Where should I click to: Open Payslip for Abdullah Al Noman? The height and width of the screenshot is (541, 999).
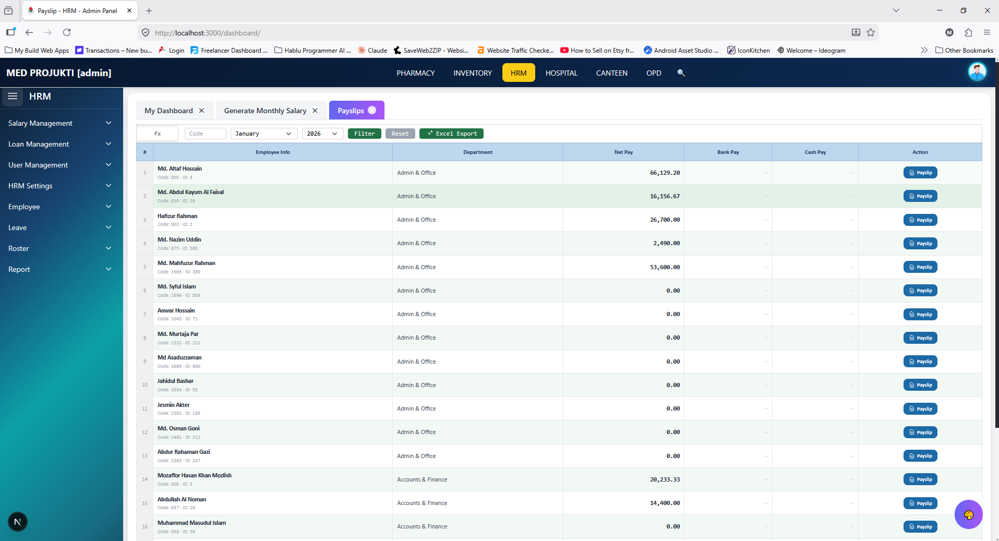pyautogui.click(x=920, y=503)
